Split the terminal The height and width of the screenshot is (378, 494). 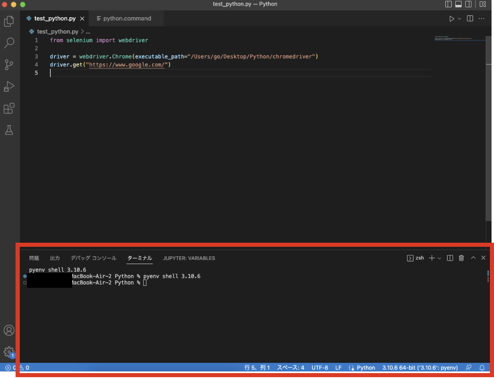click(450, 258)
